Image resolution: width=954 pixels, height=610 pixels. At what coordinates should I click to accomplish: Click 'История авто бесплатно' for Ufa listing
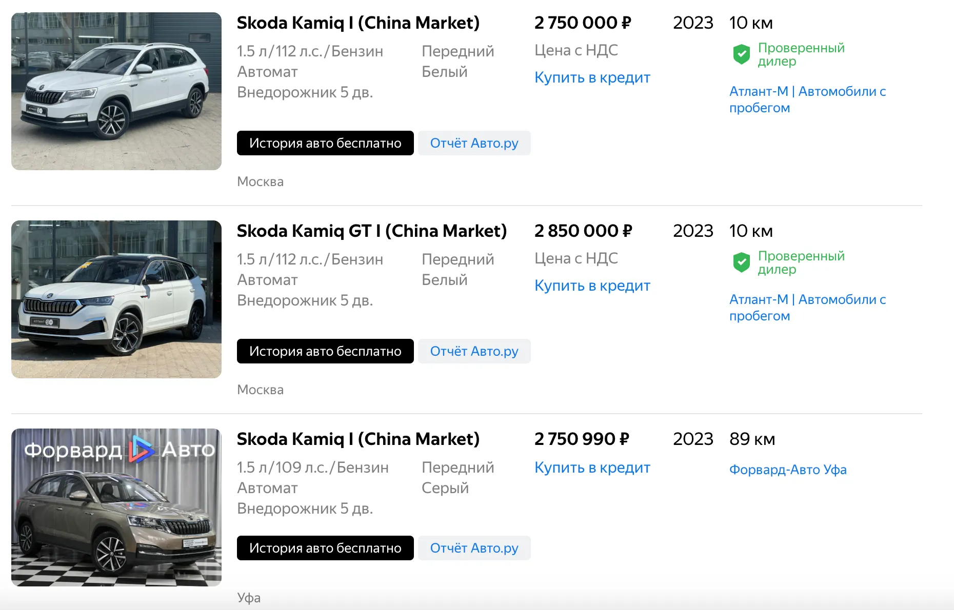pyautogui.click(x=325, y=548)
